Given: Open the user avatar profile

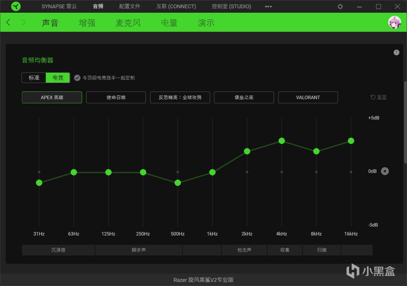Looking at the screenshot, I should click(394, 22).
